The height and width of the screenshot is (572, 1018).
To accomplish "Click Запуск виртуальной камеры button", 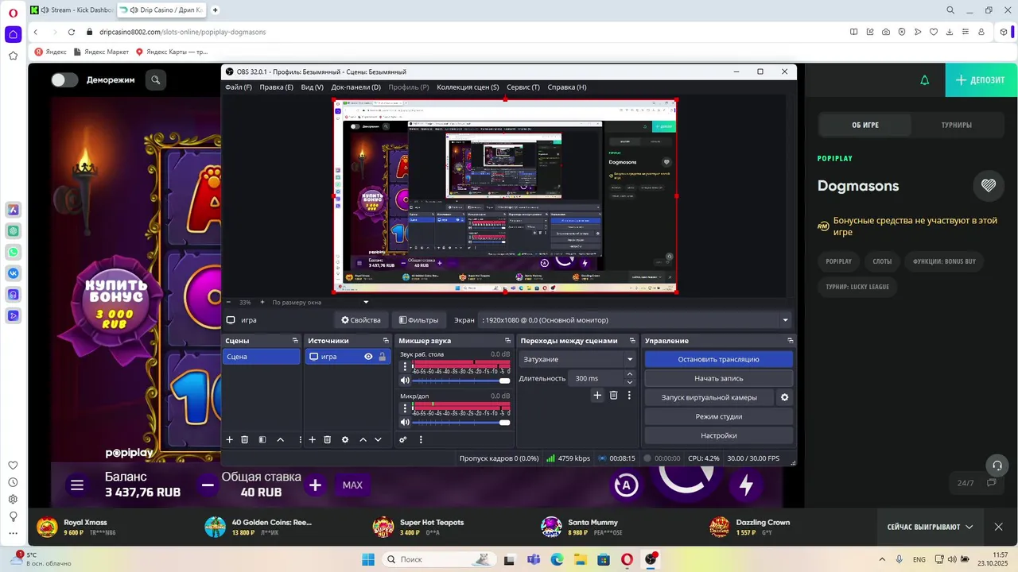I will click(709, 397).
